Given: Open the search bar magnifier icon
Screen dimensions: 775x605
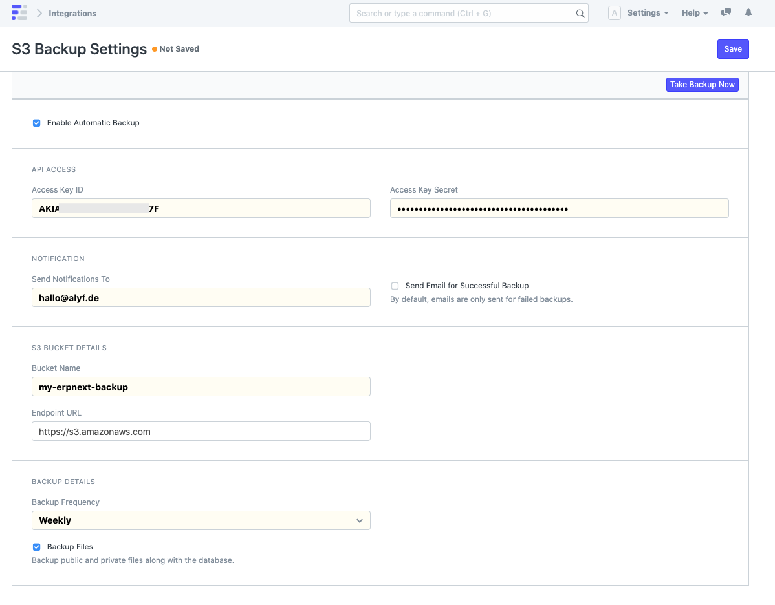Looking at the screenshot, I should (579, 12).
